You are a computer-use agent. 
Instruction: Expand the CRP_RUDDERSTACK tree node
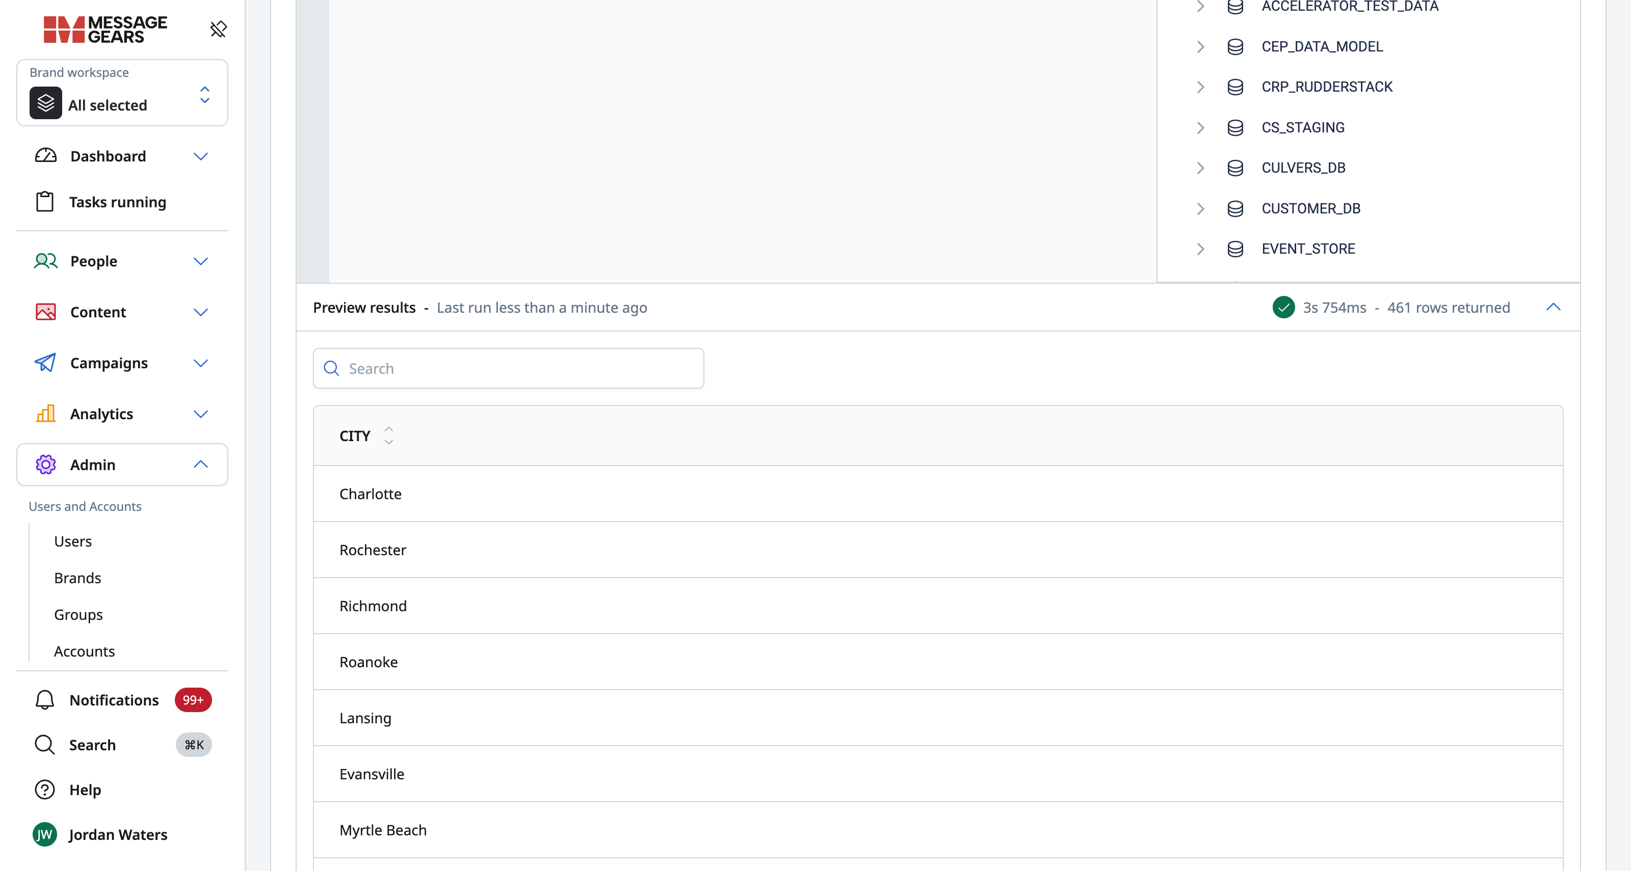[1200, 87]
